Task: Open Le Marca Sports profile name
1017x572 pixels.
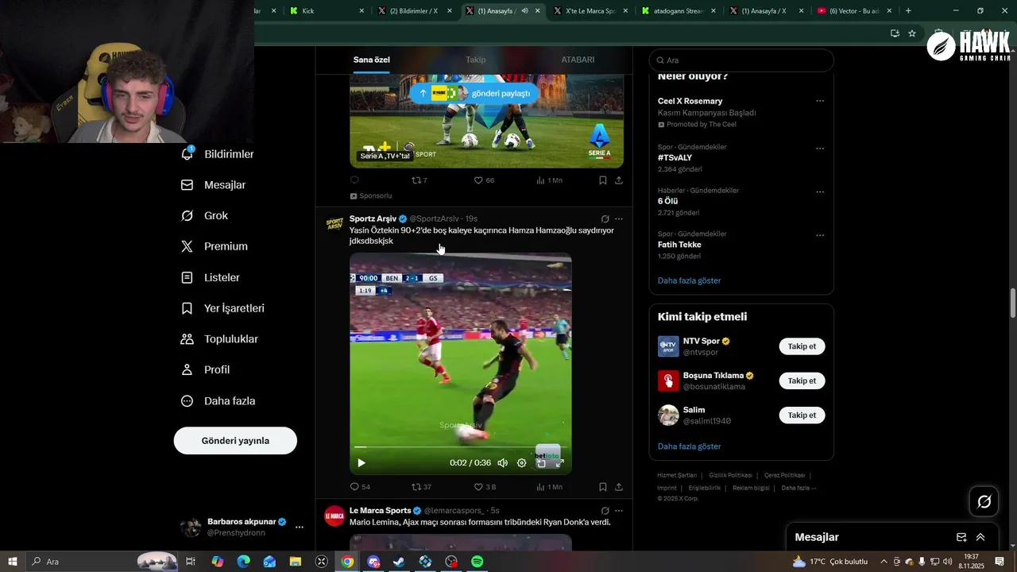Action: (x=380, y=511)
